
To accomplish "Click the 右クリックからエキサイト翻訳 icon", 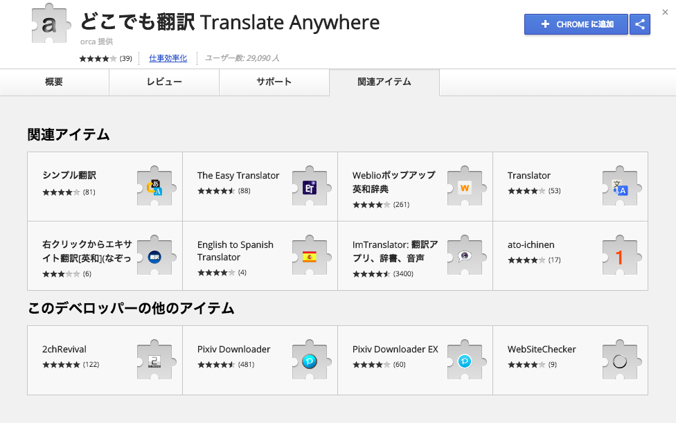I will [155, 256].
